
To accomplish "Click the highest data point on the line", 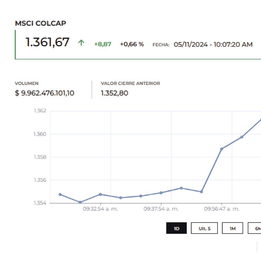I will (260, 119).
